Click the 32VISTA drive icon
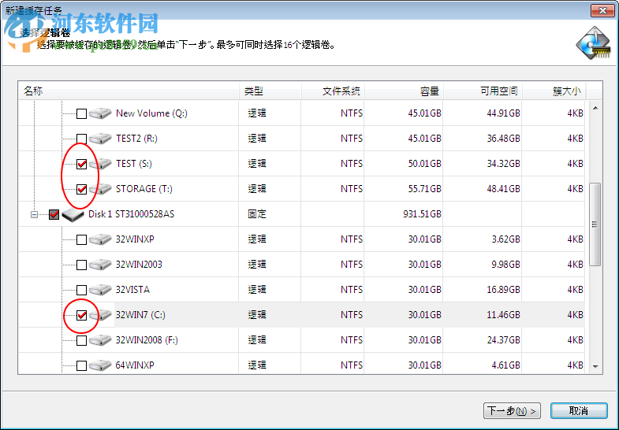This screenshot has height=430, width=619. 100,290
